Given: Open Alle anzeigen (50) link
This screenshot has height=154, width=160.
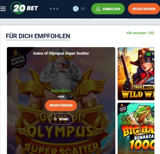Looking at the screenshot, I should click(140, 33).
